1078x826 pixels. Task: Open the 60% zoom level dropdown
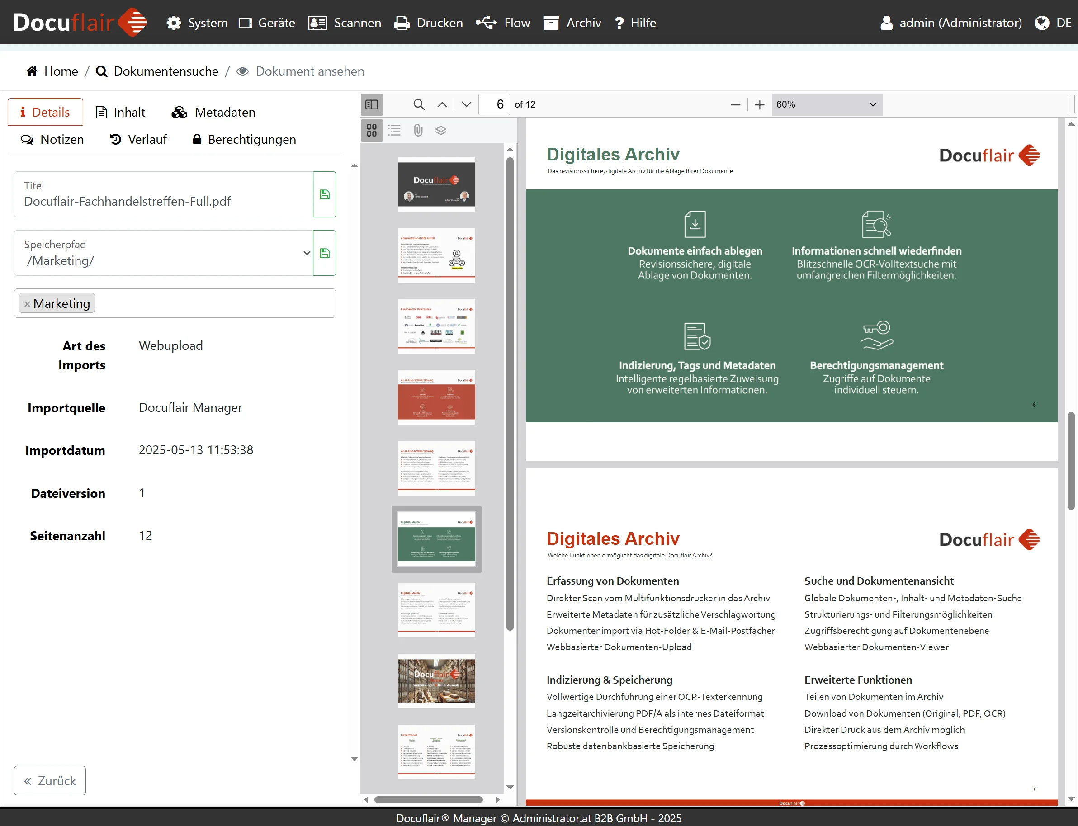click(x=826, y=104)
